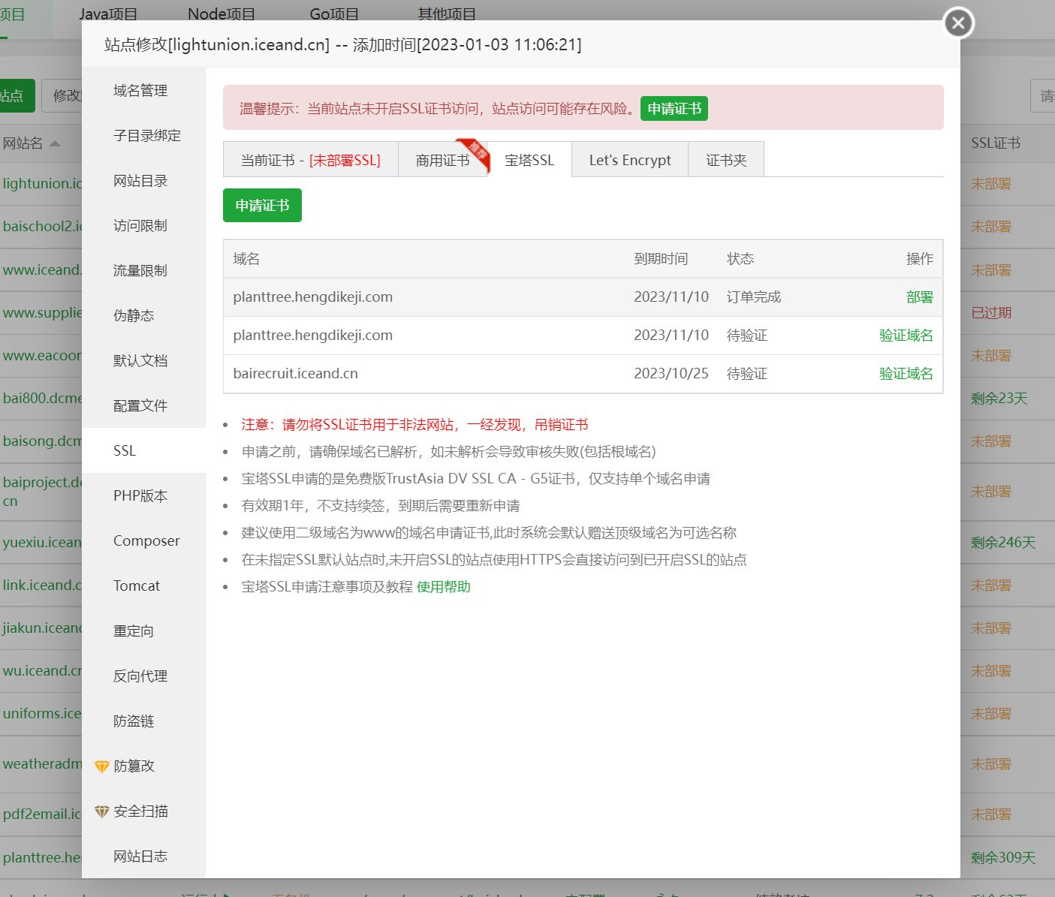Open the Tomcat settings page
Image resolution: width=1055 pixels, height=897 pixels.
(137, 586)
